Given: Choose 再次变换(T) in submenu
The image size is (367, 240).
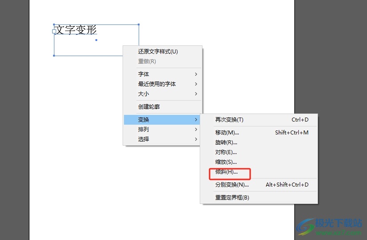Looking at the screenshot, I should point(259,120).
